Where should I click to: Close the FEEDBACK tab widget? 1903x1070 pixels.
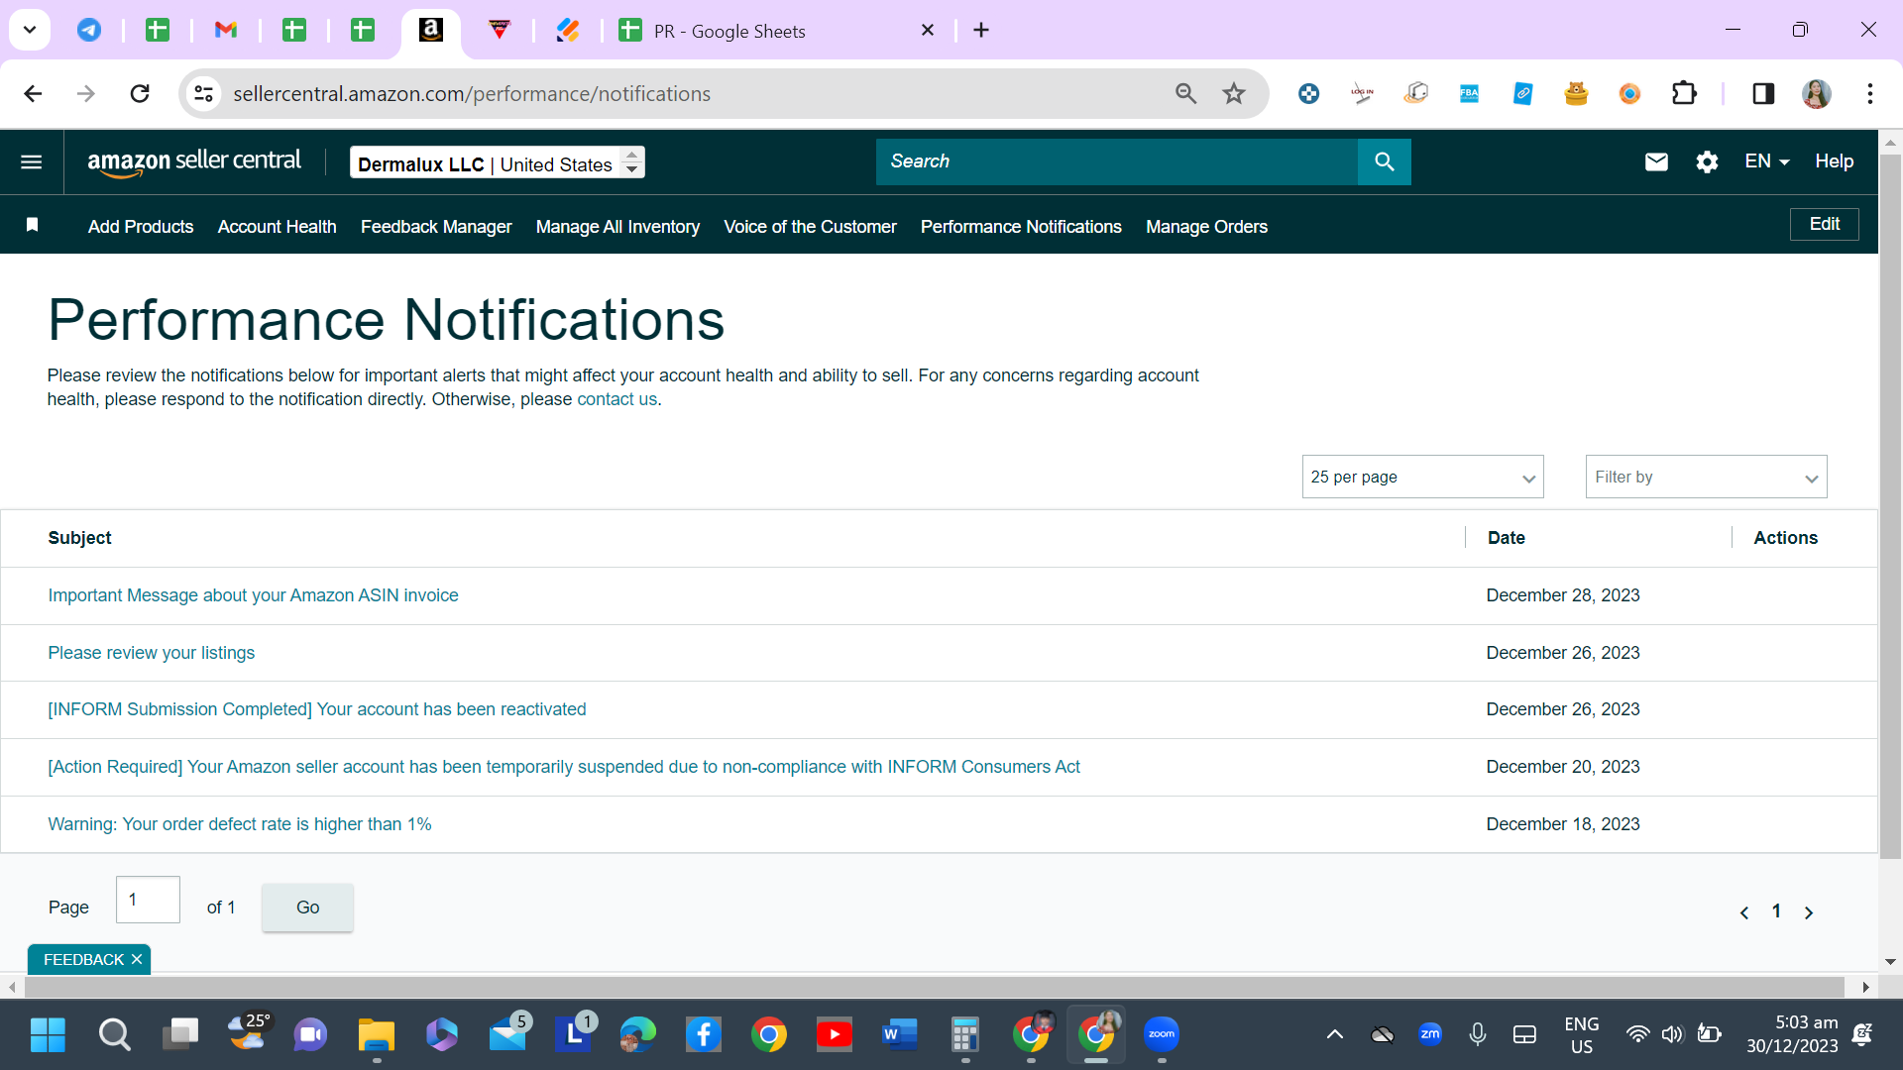(x=137, y=959)
